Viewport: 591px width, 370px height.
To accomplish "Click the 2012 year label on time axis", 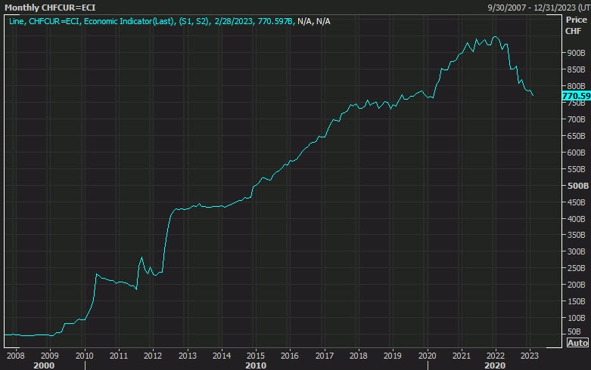I will 152,354.
